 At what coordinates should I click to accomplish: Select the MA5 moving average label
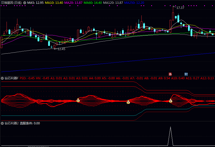pos(36,3)
